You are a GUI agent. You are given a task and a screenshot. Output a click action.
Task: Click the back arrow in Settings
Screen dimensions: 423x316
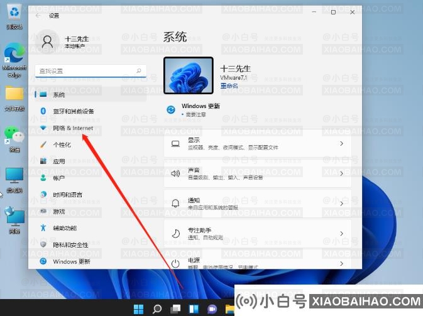[x=38, y=16]
